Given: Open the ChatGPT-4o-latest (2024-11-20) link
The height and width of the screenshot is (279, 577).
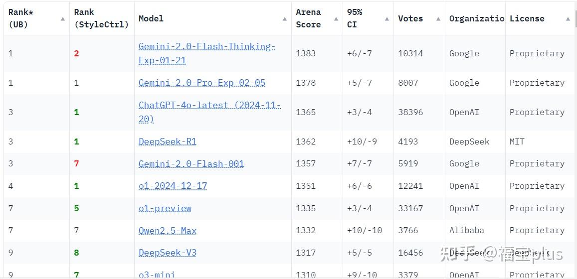Looking at the screenshot, I should [x=209, y=106].
